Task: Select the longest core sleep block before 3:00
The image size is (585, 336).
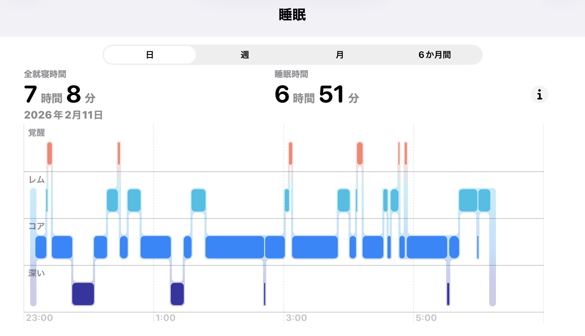Action: point(234,247)
